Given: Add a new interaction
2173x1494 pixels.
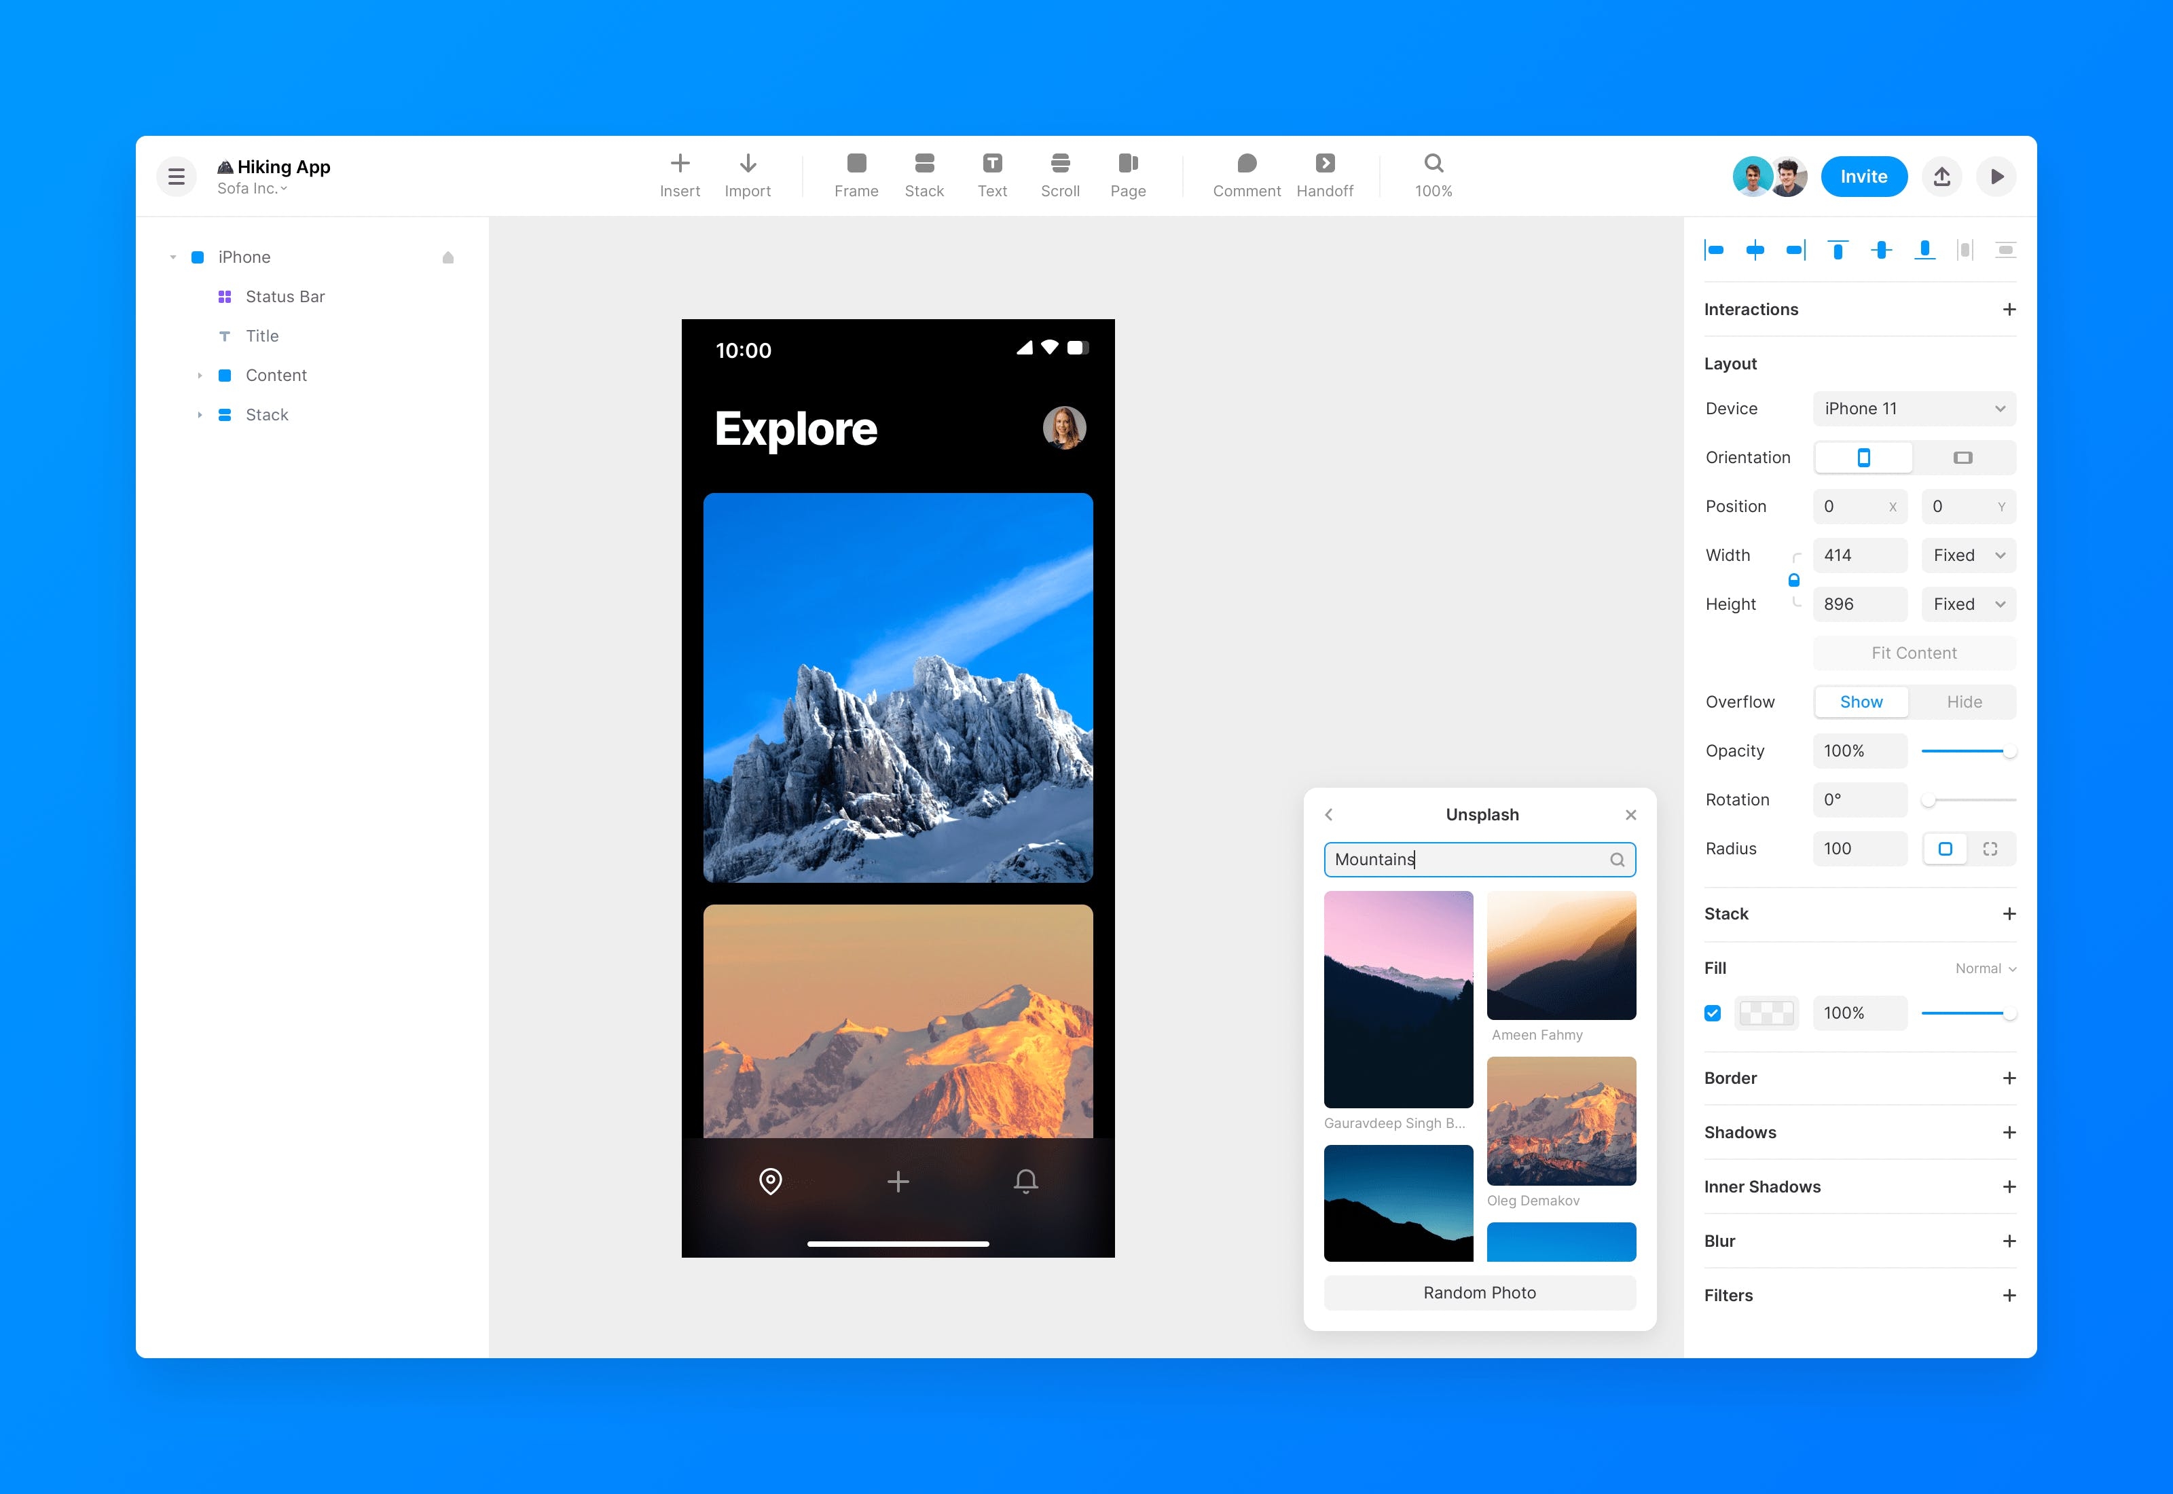Looking at the screenshot, I should click(x=2009, y=309).
